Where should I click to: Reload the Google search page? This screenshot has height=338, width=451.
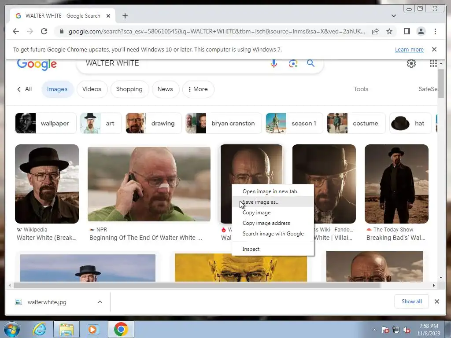44,31
